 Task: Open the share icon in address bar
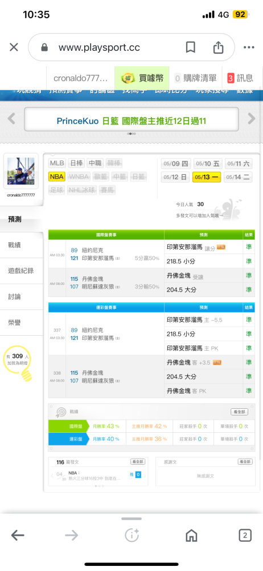[x=217, y=47]
